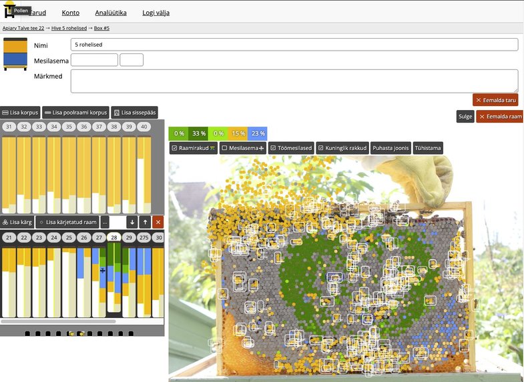Click Puhasta joonis button
Viewport: 524px width, 382px height.
[390, 148]
